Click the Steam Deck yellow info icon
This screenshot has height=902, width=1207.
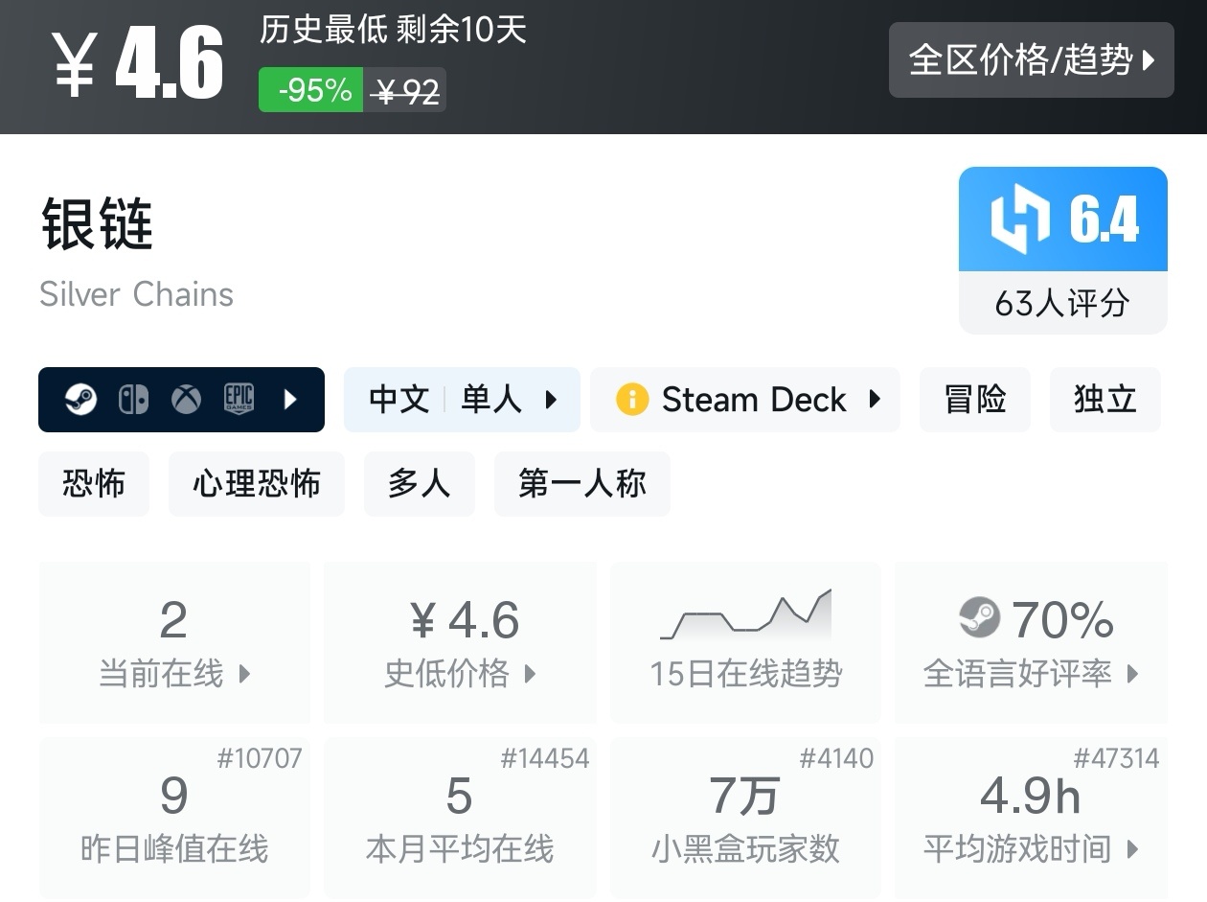(632, 400)
